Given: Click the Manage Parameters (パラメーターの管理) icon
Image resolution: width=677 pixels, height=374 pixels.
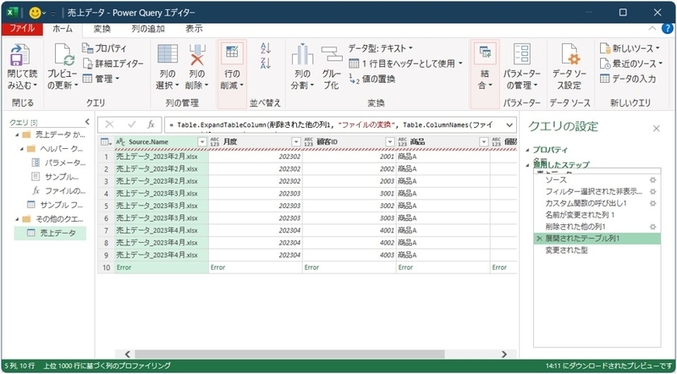Looking at the screenshot, I should click(522, 54).
